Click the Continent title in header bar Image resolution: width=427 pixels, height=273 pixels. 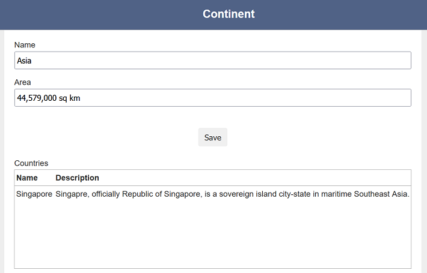click(229, 14)
